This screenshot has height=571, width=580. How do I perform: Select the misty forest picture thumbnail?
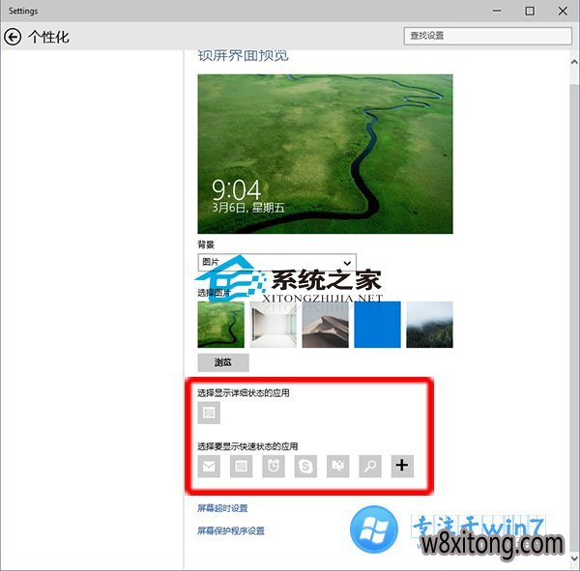pos(429,325)
